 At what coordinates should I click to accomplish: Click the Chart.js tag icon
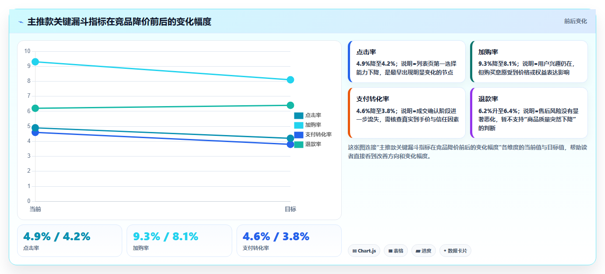pyautogui.click(x=354, y=251)
